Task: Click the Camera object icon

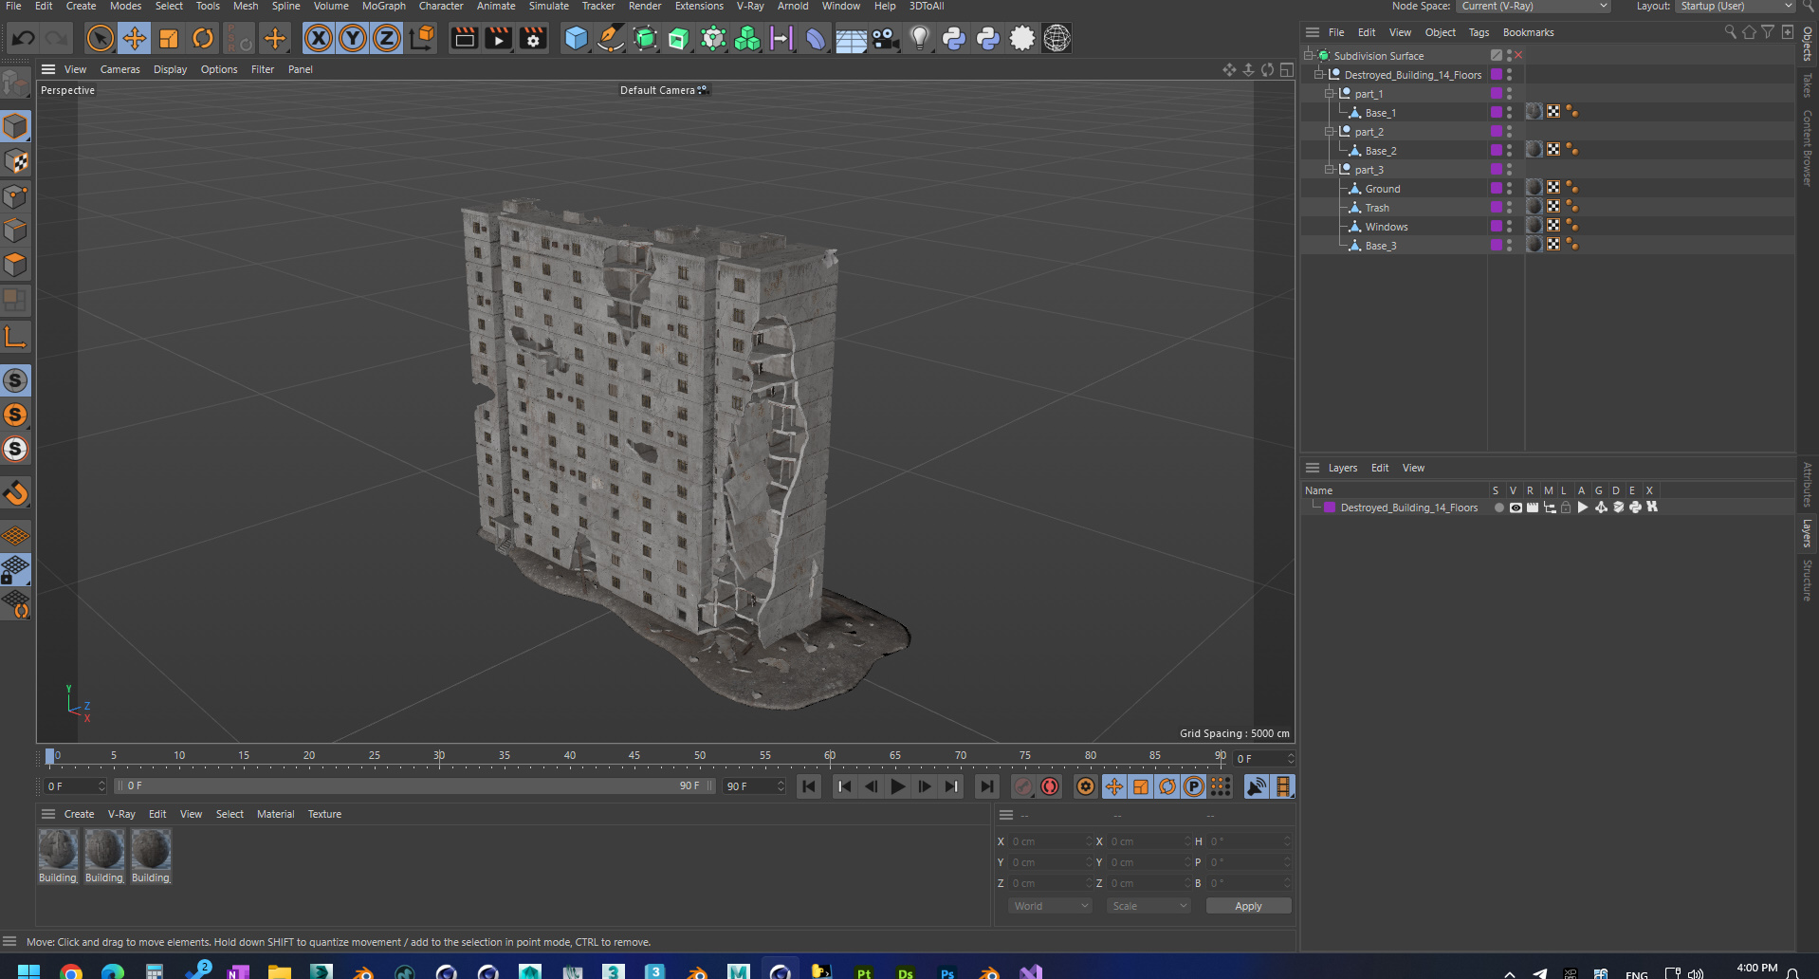Action: [x=885, y=39]
